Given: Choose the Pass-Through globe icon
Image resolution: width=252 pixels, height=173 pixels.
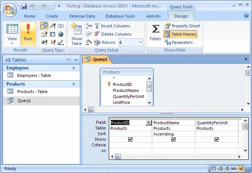Looking at the screenshot, I should (x=61, y=34).
